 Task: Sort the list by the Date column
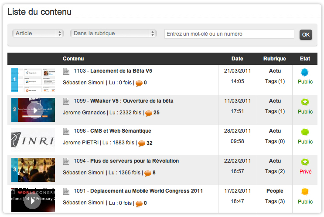(x=237, y=59)
